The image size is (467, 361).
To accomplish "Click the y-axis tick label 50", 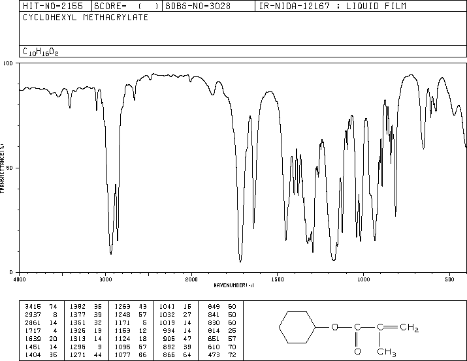I will pos(9,168).
